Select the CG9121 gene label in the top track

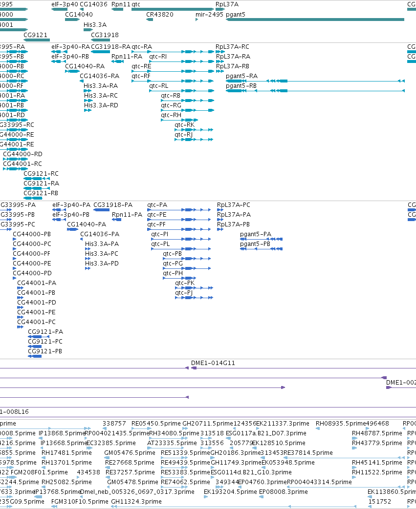coord(36,35)
